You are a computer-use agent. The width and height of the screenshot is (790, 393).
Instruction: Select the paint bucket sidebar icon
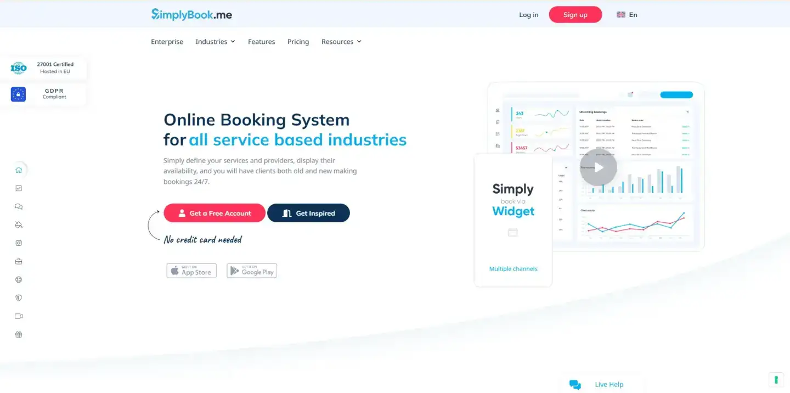pos(19,225)
